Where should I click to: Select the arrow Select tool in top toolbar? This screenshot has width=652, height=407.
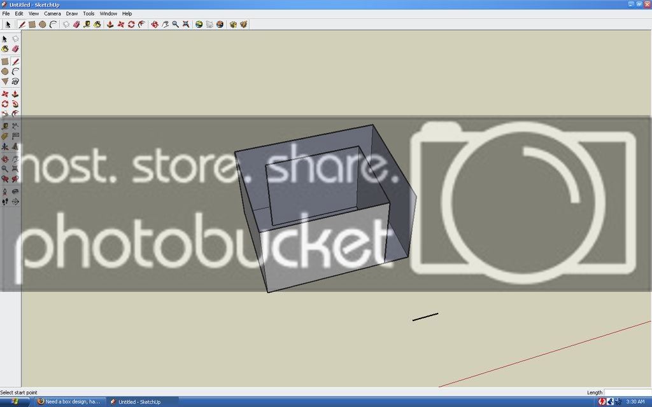(8, 25)
